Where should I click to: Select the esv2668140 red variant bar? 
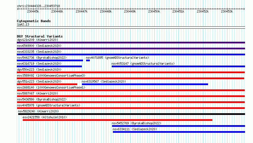click(x=131, y=90)
